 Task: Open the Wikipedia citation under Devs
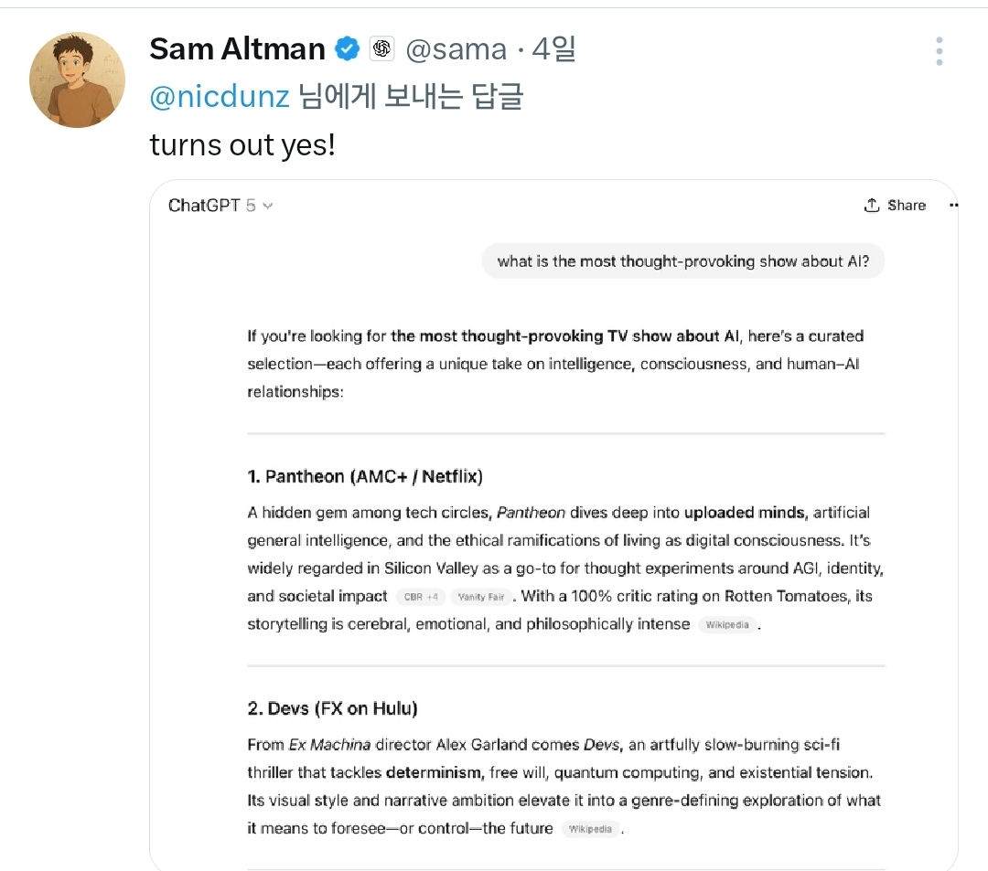click(x=590, y=830)
